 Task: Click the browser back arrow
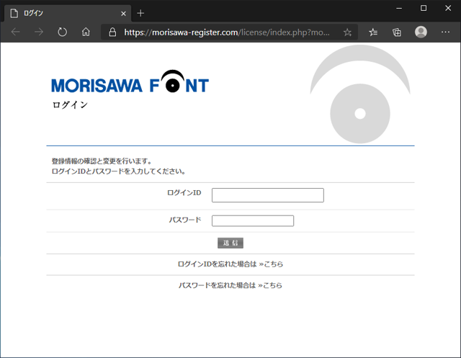point(16,32)
